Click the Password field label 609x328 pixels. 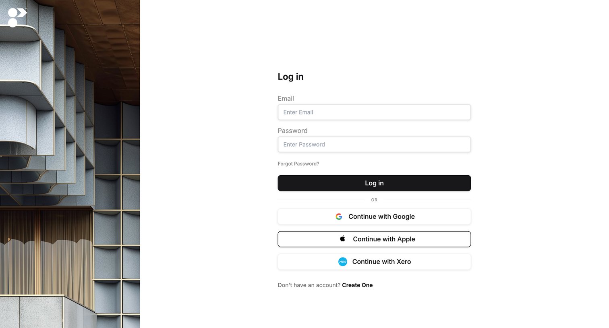292,131
